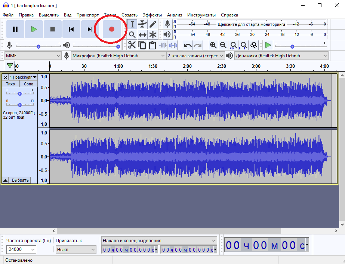Open Начало и конец выделения dropdown
This screenshot has width=345, height=264.
pyautogui.click(x=159, y=241)
